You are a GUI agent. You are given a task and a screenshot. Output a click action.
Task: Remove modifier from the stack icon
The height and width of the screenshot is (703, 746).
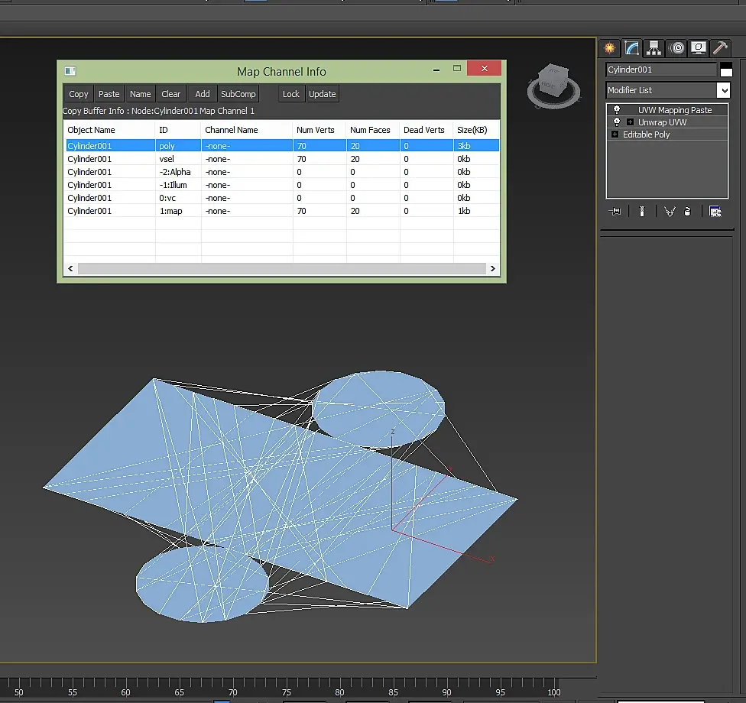pos(687,211)
